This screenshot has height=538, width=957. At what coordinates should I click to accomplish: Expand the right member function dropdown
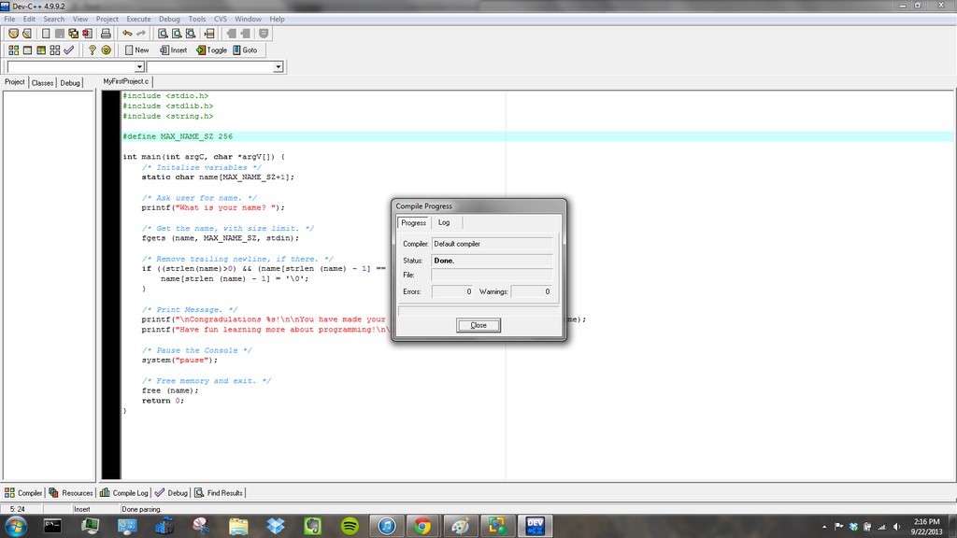[x=277, y=66]
